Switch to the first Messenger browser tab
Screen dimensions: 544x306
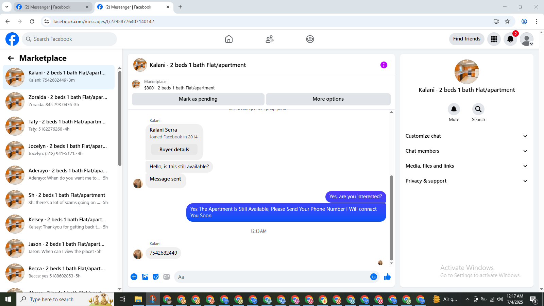tap(53, 7)
